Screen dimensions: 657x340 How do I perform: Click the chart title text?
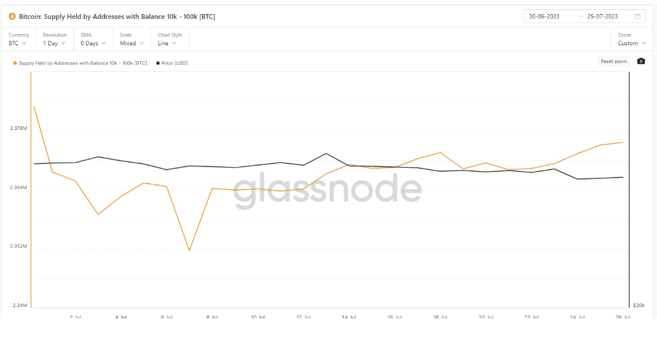117,17
